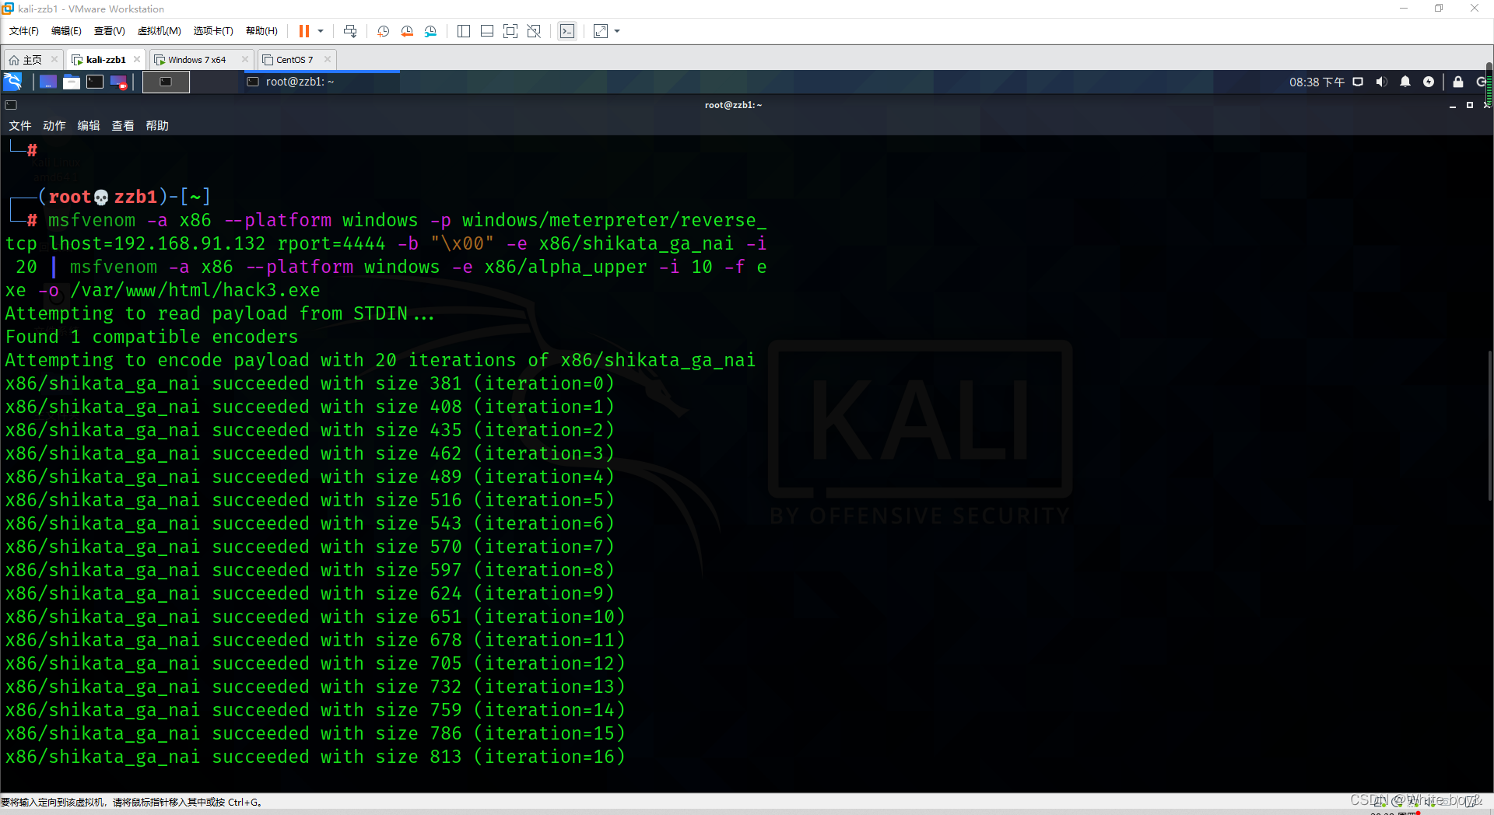Screen dimensions: 1494x815
Task: Open the terminal 查看 menu
Action: click(x=123, y=125)
